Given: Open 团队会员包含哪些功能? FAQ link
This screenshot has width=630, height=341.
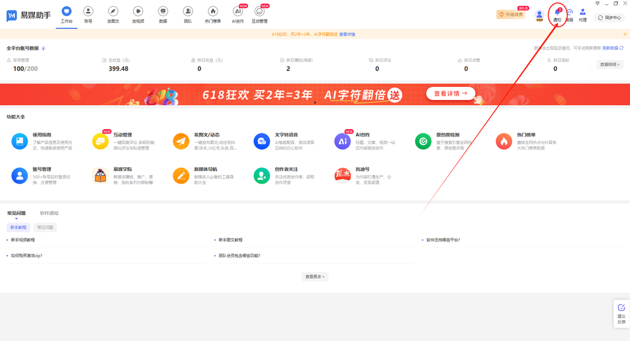Looking at the screenshot, I should tap(239, 255).
